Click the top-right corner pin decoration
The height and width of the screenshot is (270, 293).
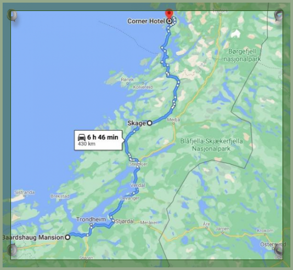click(279, 15)
